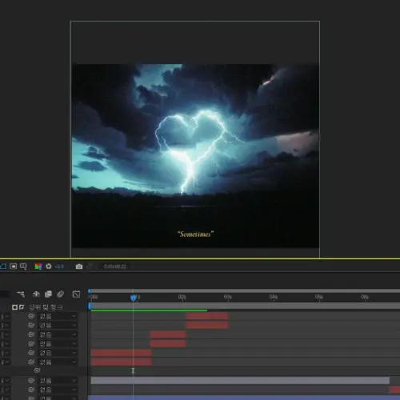Screen dimensions: 400x400
Task: Click the second column header icon left of 상위 및 링크
Action: (x=22, y=307)
